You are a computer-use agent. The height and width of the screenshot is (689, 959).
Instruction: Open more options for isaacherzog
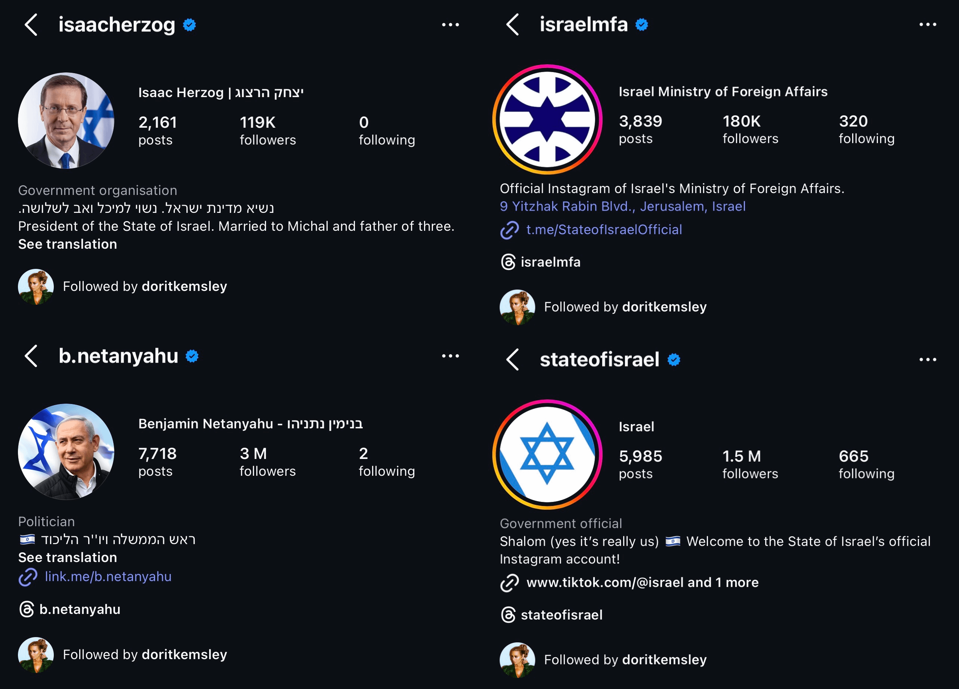click(x=450, y=25)
